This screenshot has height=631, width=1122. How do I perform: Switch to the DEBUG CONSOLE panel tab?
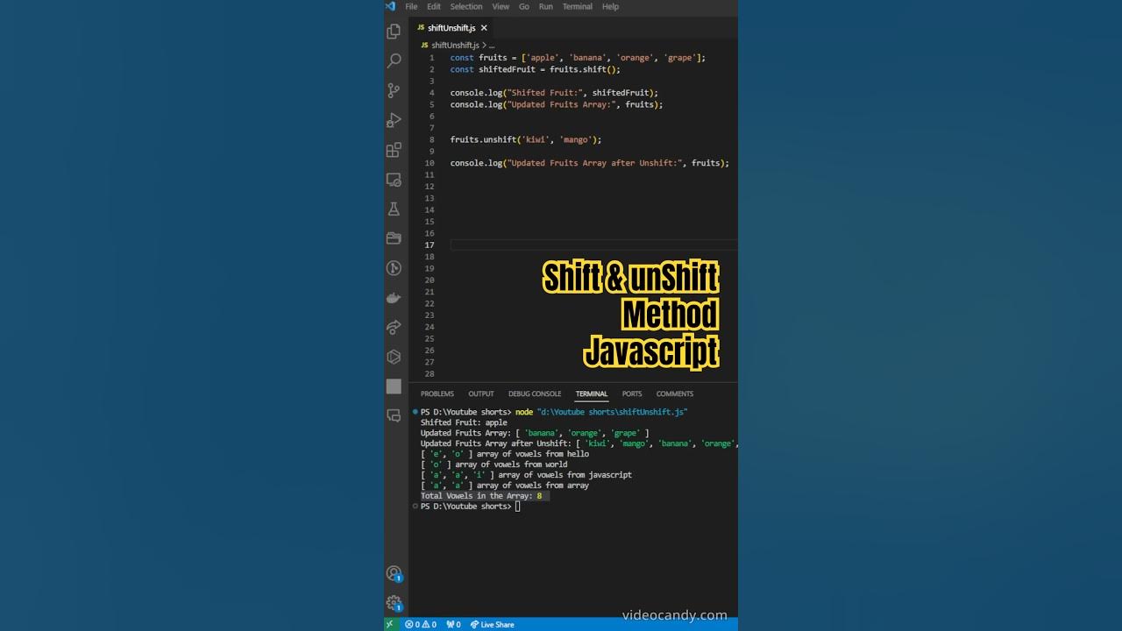[x=535, y=393]
